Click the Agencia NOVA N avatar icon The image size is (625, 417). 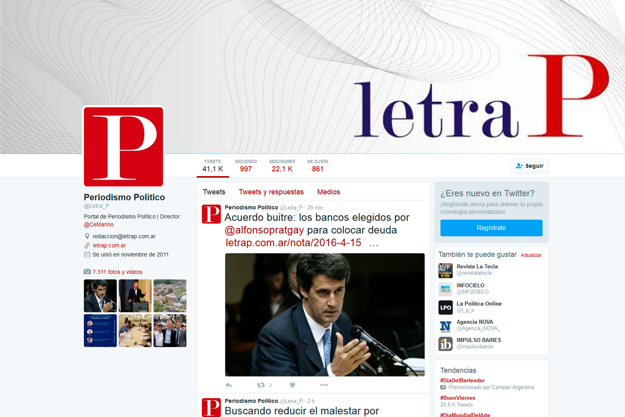click(x=446, y=326)
